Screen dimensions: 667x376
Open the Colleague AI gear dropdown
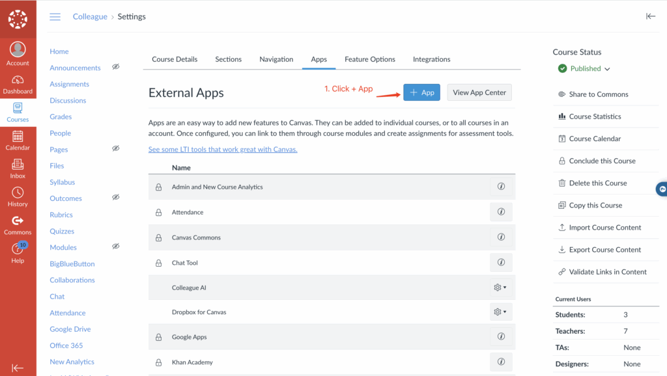click(501, 288)
